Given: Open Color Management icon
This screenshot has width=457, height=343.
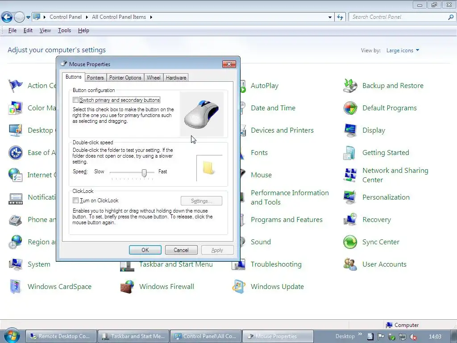Looking at the screenshot, I should coord(16,108).
